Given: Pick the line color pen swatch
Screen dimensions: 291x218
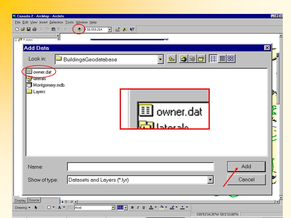Looking at the screenshot, I should [x=172, y=207].
